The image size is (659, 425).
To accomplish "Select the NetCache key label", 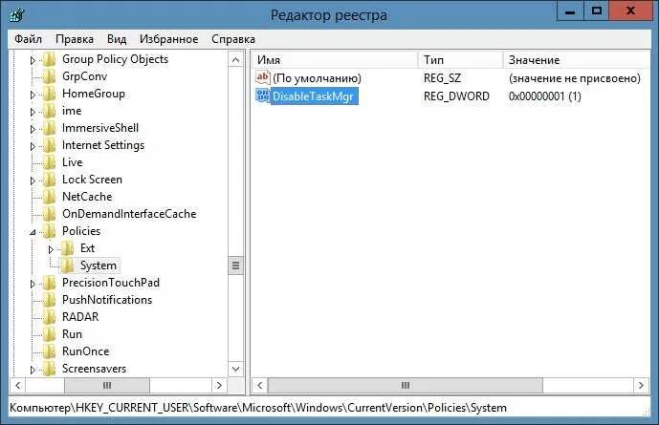I will (87, 197).
